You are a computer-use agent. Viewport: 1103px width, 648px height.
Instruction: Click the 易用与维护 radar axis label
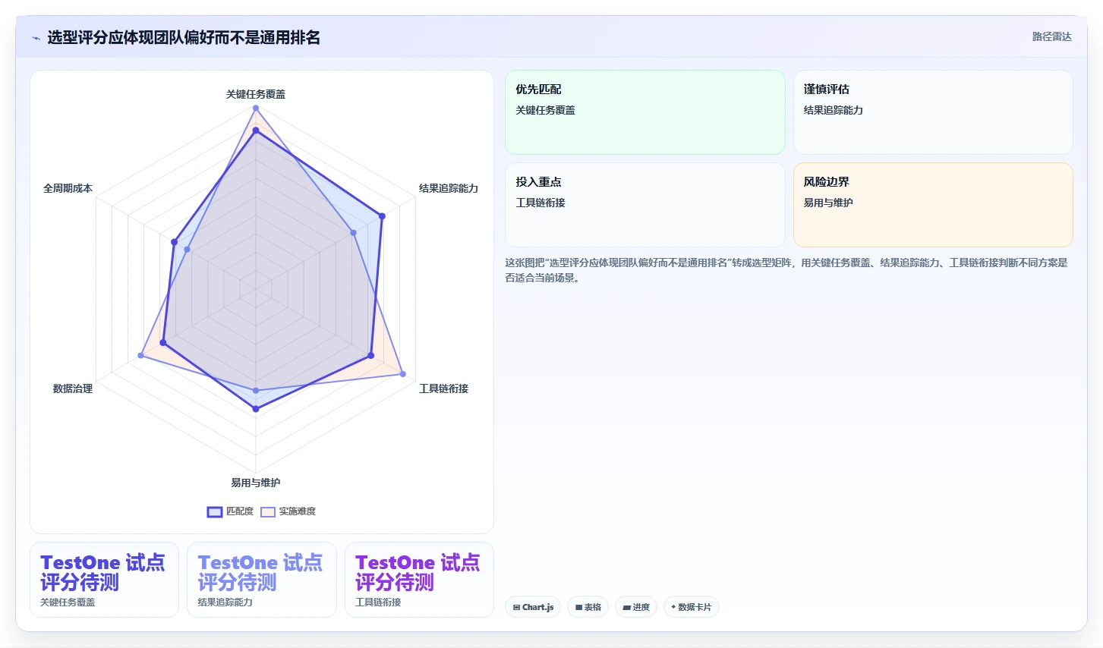tap(256, 483)
